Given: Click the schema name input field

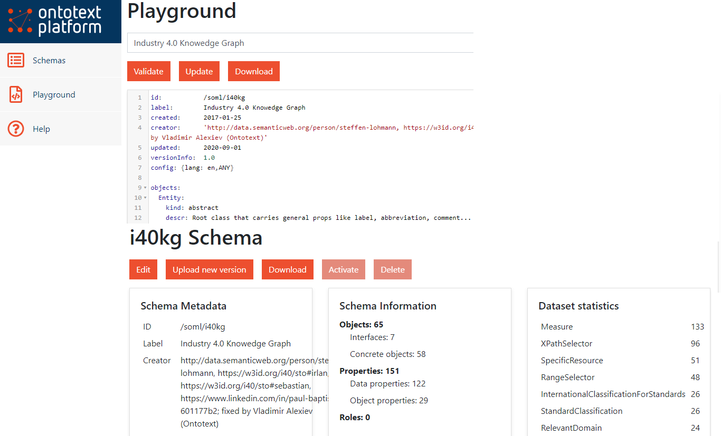Looking at the screenshot, I should tap(300, 43).
